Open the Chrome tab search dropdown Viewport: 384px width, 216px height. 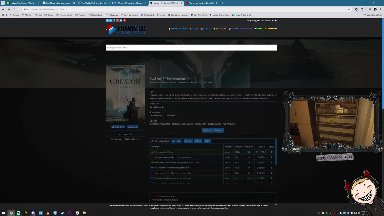3,3
